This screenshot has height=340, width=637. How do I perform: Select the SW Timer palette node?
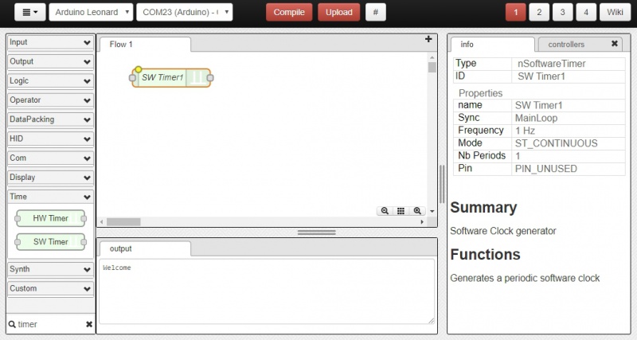(x=51, y=242)
